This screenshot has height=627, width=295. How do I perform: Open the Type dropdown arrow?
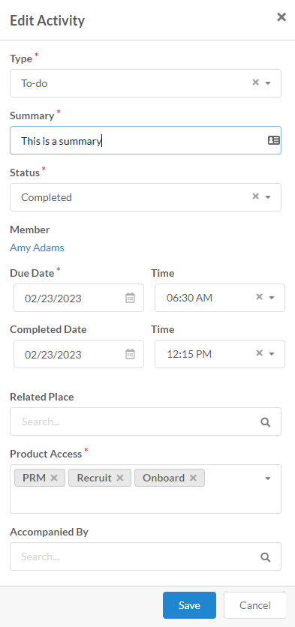pos(268,83)
